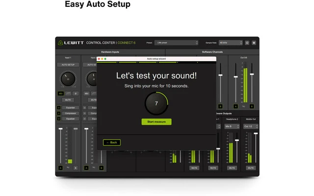Screen dimensions: 314x196
Task: Toggle Input 2 Equalizer power switch
Action: point(85,119)
